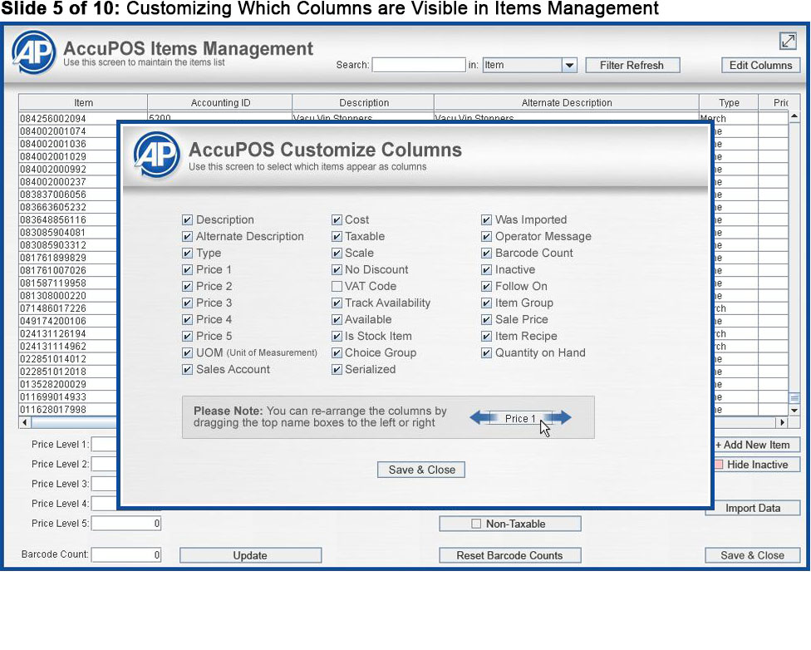Image resolution: width=811 pixels, height=650 pixels.
Task: Toggle the Price 1 checkbox
Action: (x=187, y=269)
